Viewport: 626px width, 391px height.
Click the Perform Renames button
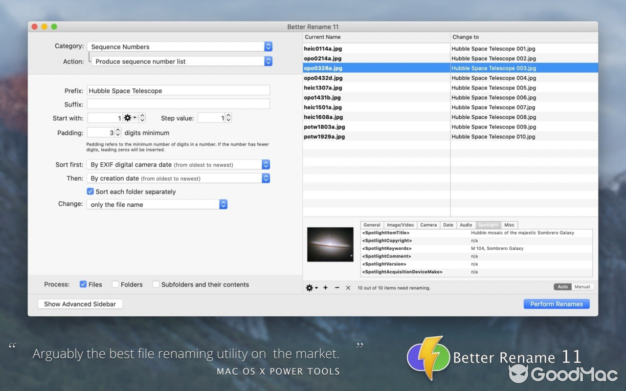(557, 304)
